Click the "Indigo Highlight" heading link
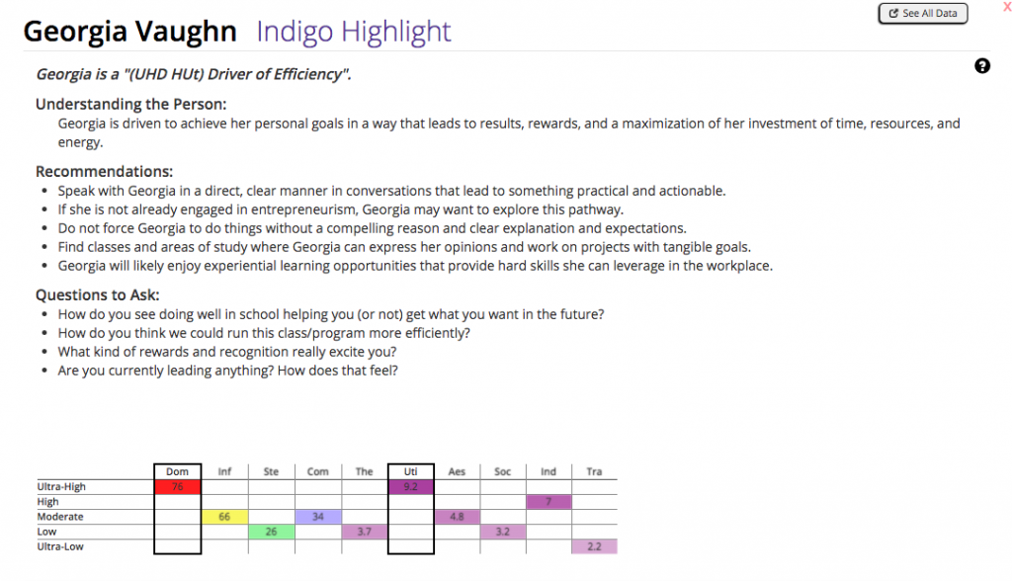This screenshot has height=581, width=1012. coord(353,32)
